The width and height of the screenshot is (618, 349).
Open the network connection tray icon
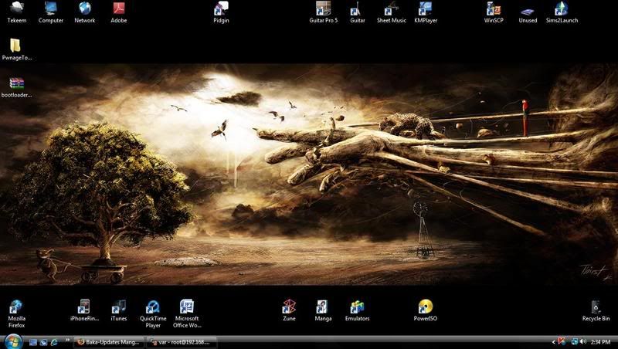coord(575,342)
